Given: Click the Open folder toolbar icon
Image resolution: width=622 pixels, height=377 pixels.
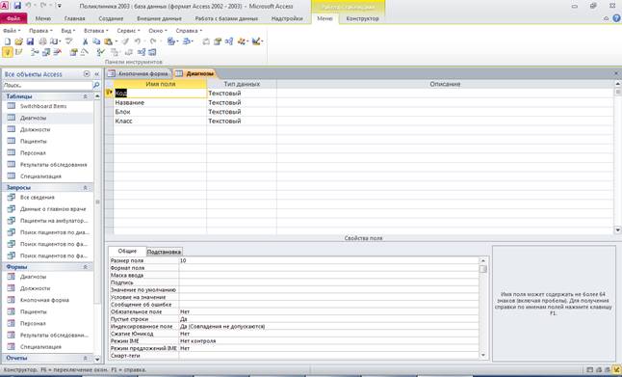Looking at the screenshot, I should pyautogui.click(x=18, y=41).
